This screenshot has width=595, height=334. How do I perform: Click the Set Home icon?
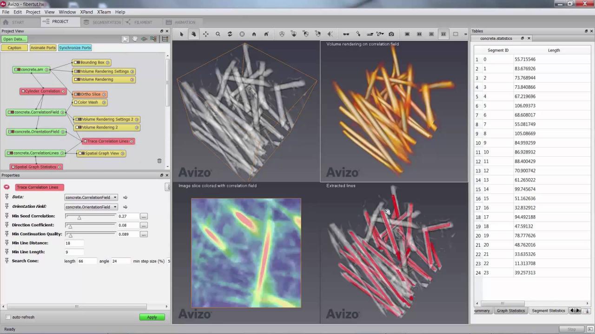(266, 34)
